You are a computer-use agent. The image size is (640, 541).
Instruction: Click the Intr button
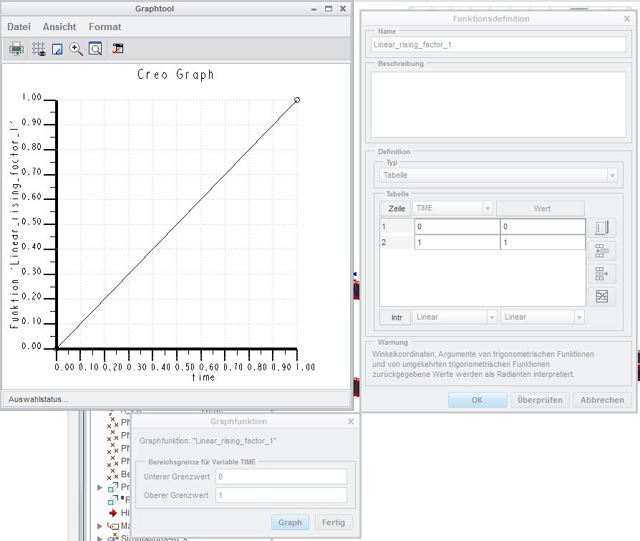(397, 317)
